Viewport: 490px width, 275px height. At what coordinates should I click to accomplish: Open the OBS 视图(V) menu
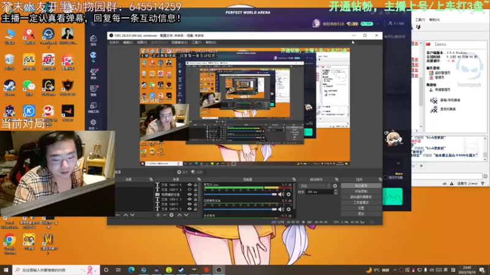pos(142,42)
